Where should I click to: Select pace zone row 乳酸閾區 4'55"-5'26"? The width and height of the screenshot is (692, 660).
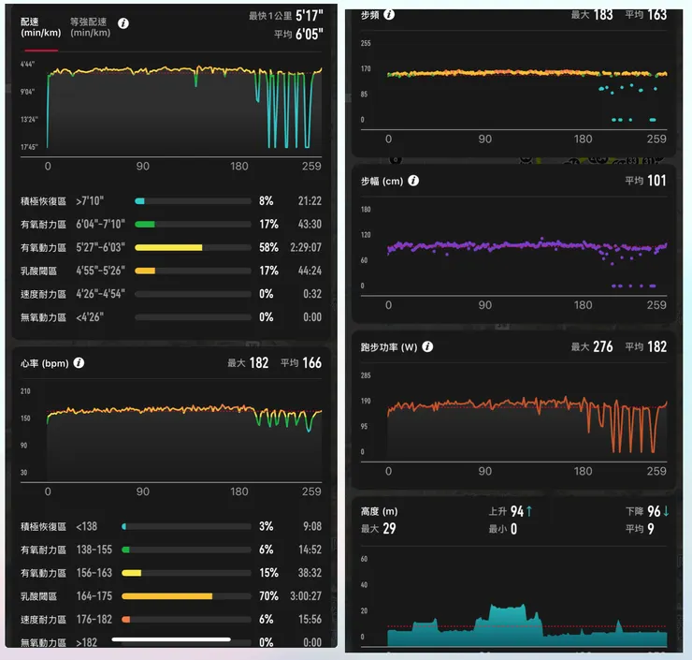171,271
